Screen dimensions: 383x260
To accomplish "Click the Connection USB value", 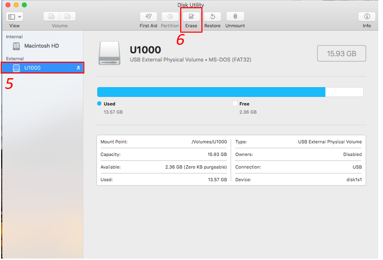I will click(357, 167).
